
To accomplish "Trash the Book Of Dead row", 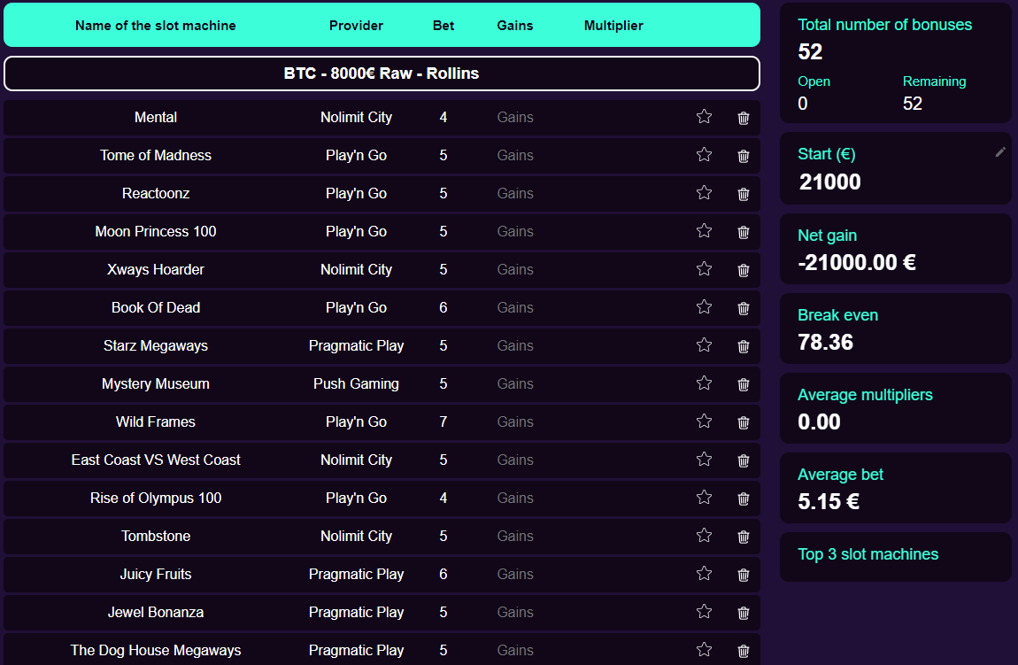I will pos(744,308).
